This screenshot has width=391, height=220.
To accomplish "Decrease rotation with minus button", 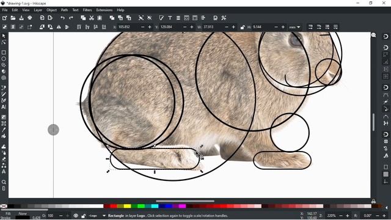I will (x=378, y=216).
